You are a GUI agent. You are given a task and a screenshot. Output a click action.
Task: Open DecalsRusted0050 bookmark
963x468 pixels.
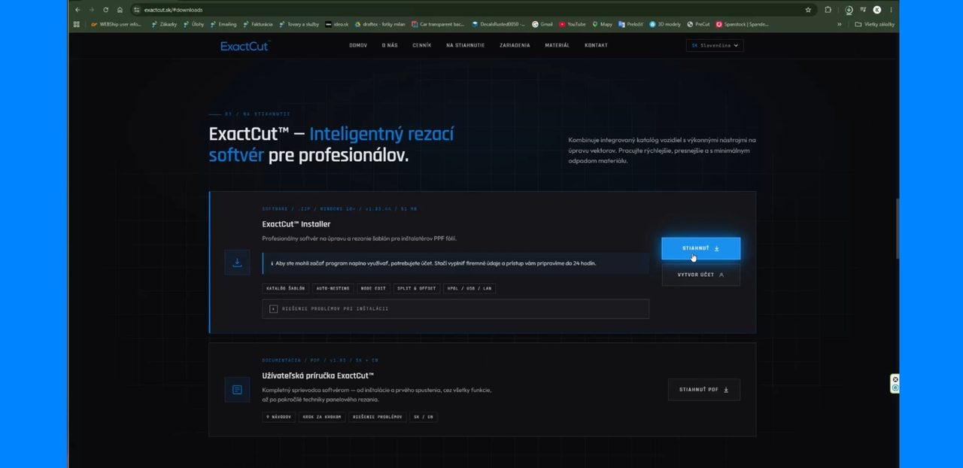pos(498,24)
